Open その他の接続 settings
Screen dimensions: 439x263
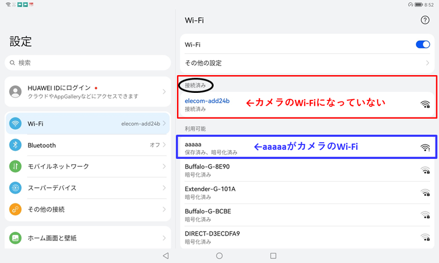tap(88, 209)
